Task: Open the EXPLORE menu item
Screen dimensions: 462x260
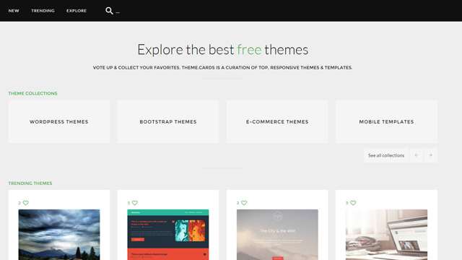Action: pyautogui.click(x=77, y=11)
